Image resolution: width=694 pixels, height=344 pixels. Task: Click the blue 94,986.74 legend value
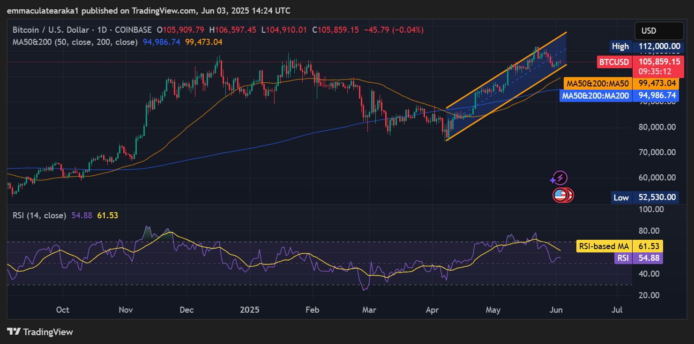[162, 42]
